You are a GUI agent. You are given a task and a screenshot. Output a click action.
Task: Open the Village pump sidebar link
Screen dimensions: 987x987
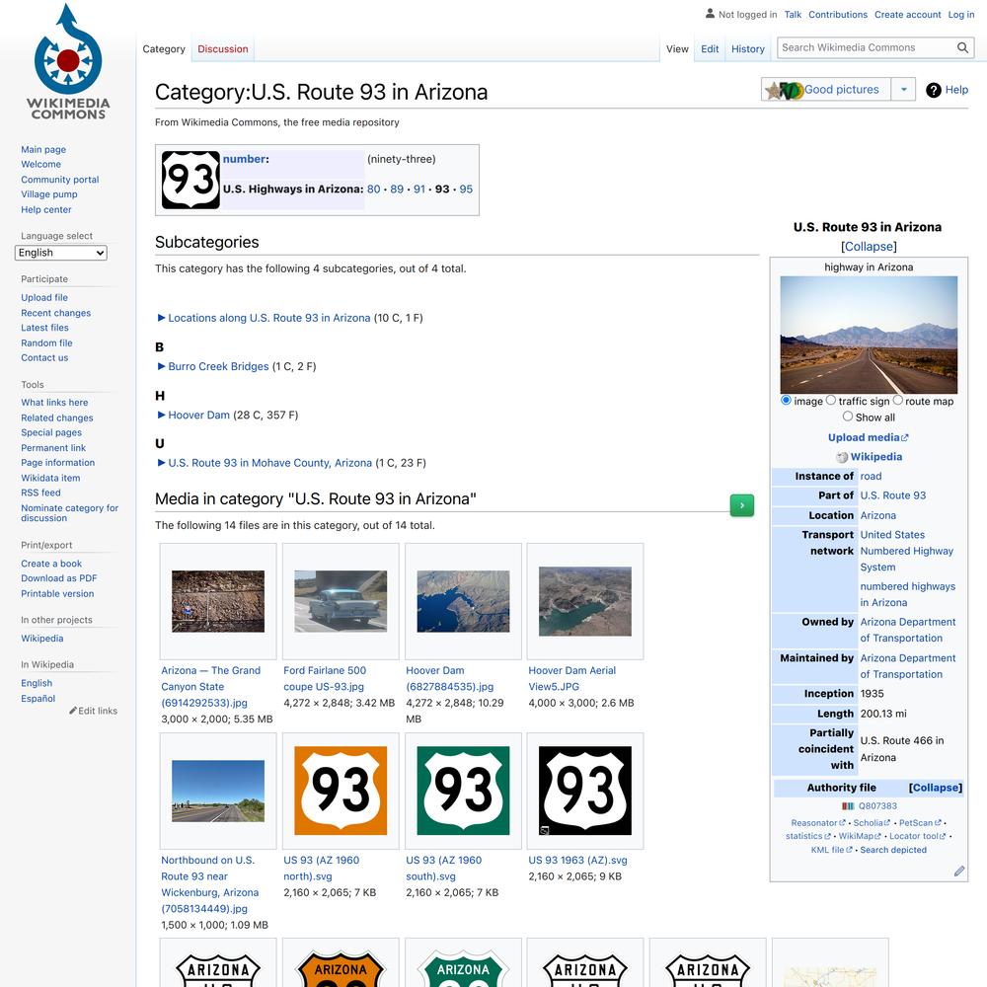pos(49,194)
